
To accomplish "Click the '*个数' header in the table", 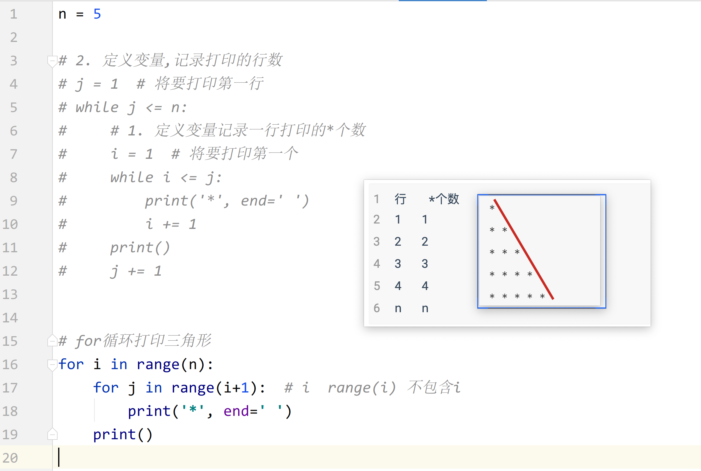I will point(444,199).
